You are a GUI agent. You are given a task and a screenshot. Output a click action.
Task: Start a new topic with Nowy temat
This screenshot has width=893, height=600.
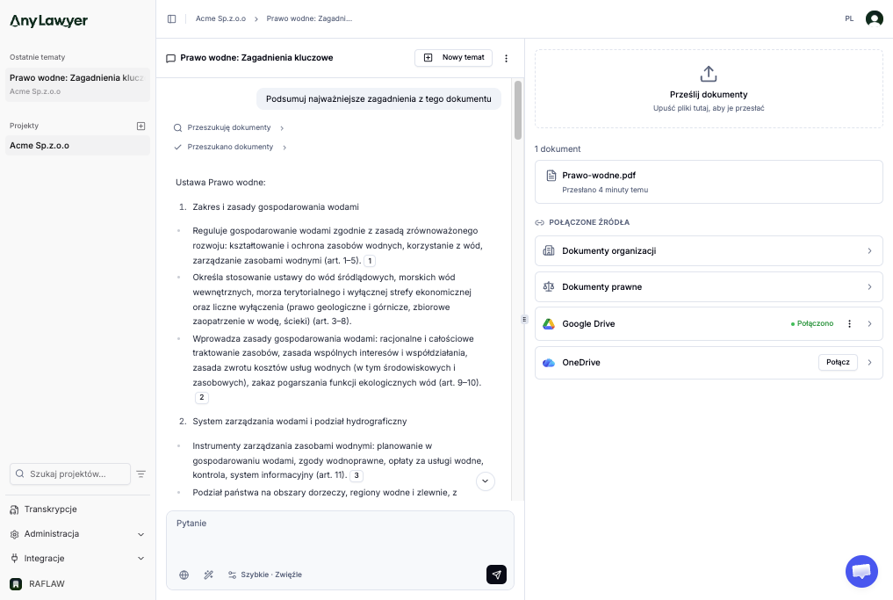pyautogui.click(x=453, y=57)
